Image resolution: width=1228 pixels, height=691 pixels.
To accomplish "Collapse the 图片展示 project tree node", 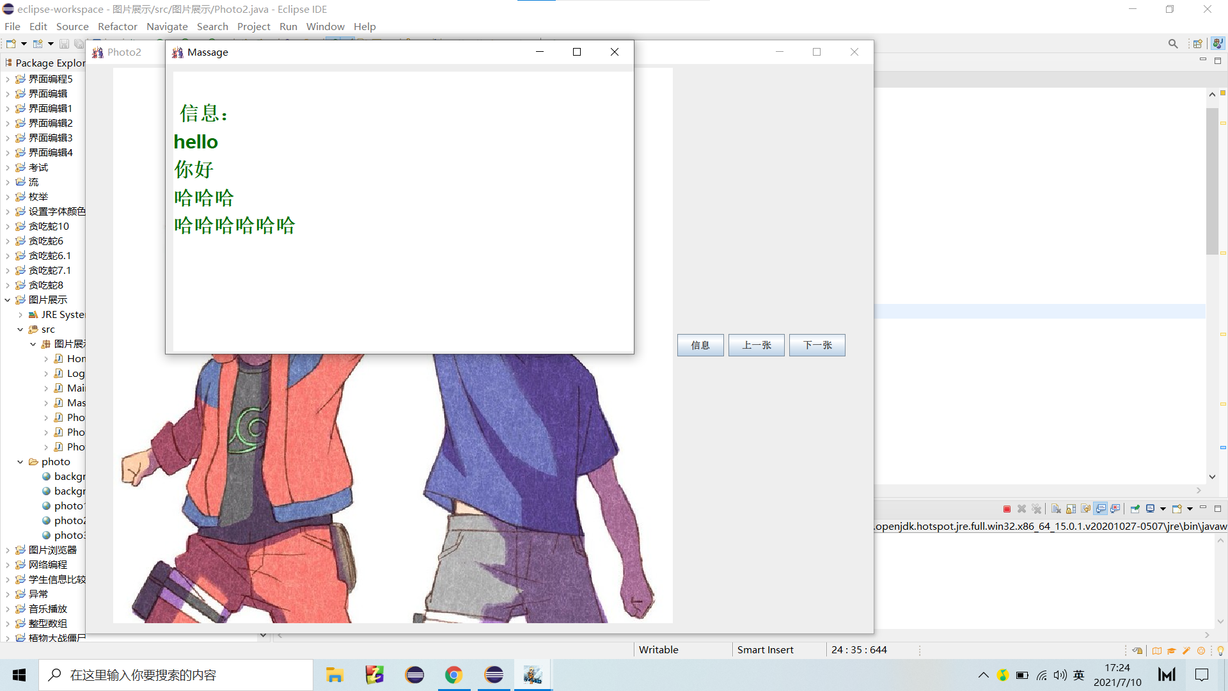I will [x=8, y=299].
